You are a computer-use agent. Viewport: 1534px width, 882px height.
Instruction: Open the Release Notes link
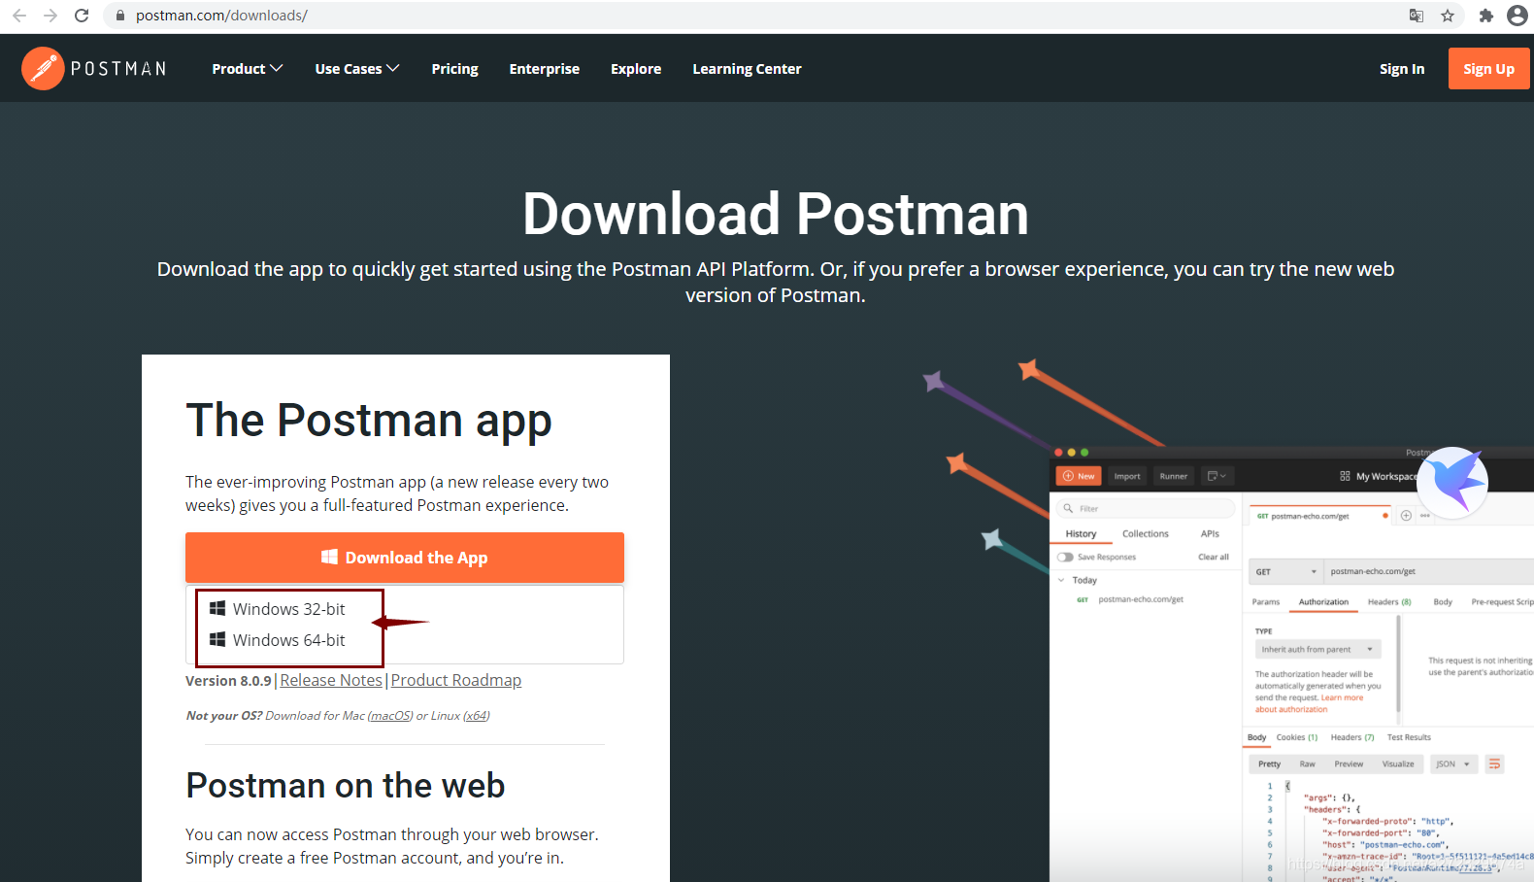[331, 681]
